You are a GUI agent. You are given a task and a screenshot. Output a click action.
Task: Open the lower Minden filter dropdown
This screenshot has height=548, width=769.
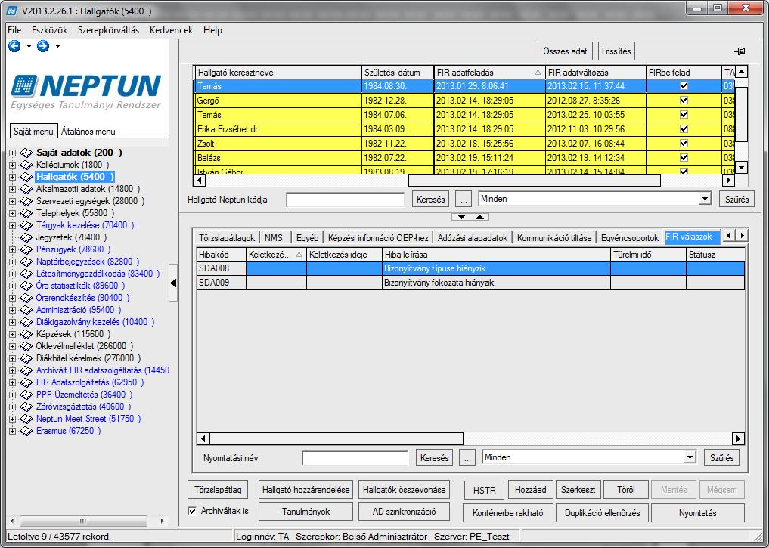click(690, 457)
